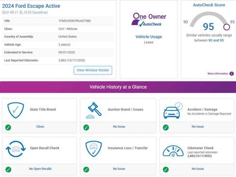Click the AutoCheck Score gauge marker
This screenshot has width=236, height=177.
[226, 27]
